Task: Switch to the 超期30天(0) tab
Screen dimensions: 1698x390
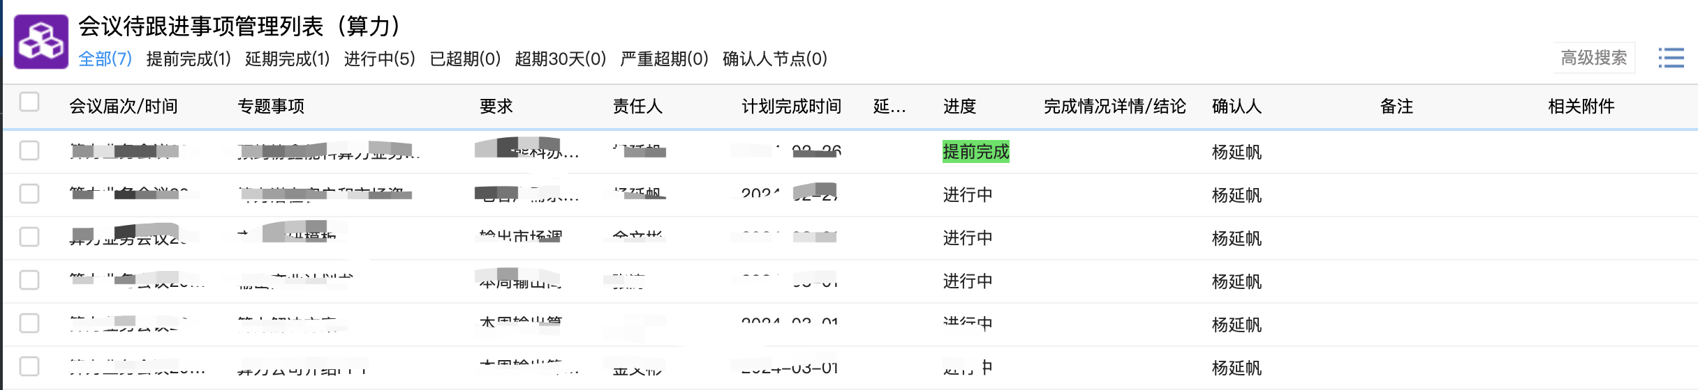Action: [560, 58]
